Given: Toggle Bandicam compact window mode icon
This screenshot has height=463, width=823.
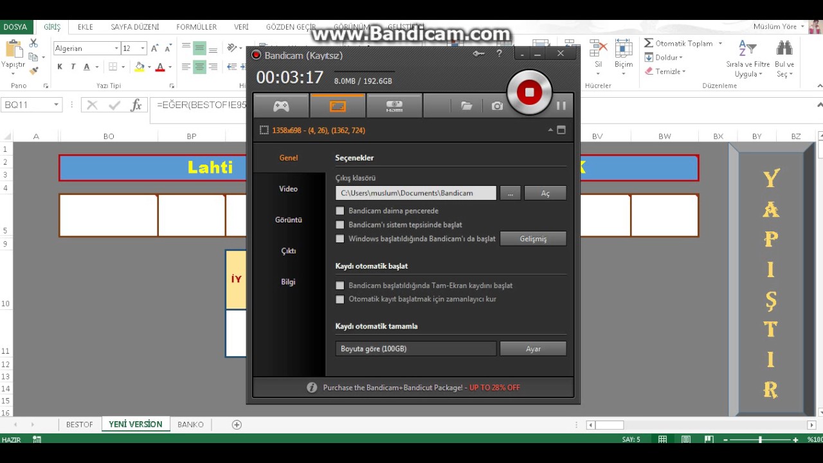Looking at the screenshot, I should pyautogui.click(x=561, y=130).
